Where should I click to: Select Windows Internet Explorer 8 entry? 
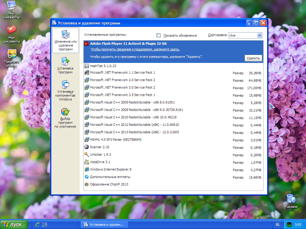tap(174, 169)
